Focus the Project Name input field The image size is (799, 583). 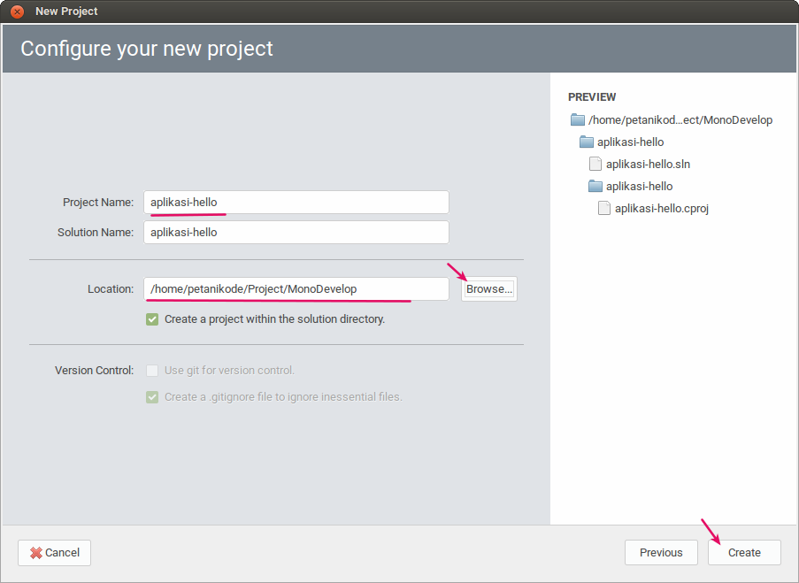coord(296,203)
